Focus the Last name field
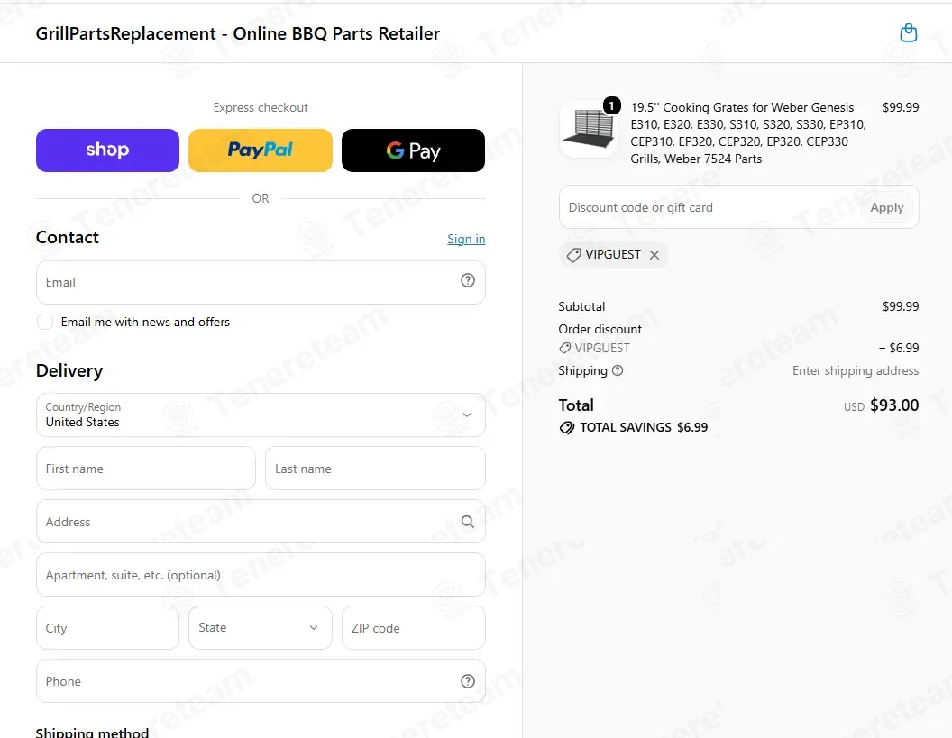This screenshot has height=738, width=952. coord(375,469)
